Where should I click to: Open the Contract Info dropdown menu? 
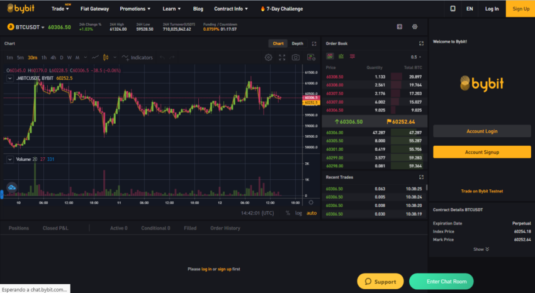click(x=231, y=9)
